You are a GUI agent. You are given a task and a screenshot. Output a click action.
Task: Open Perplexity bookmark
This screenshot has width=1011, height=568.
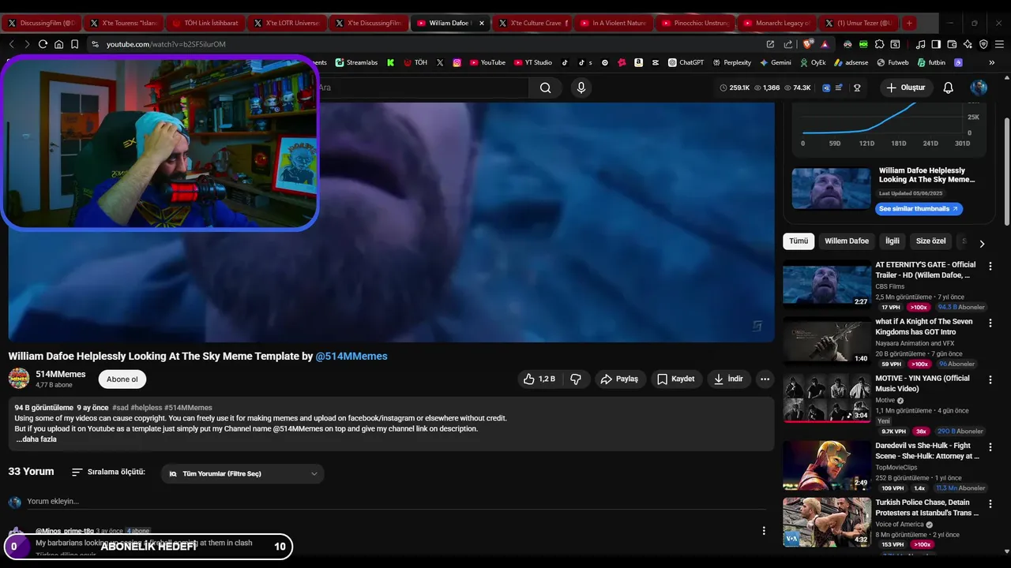tap(732, 62)
